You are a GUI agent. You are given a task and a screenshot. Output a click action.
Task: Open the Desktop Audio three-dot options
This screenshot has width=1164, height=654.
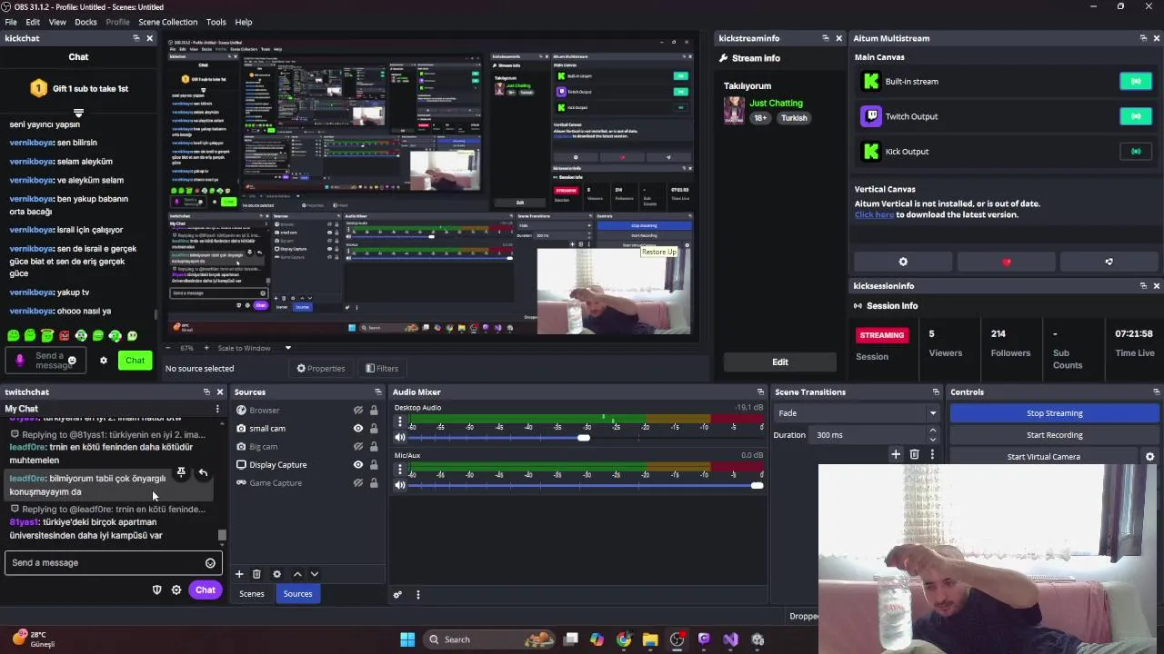point(399,421)
